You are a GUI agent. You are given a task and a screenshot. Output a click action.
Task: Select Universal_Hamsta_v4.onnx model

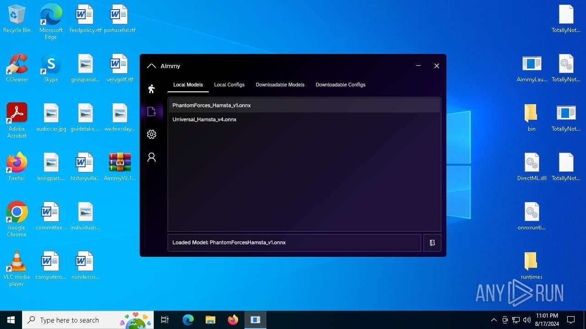(x=304, y=119)
